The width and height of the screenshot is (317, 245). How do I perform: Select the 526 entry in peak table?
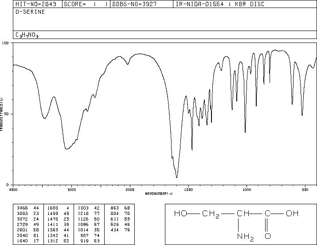[115, 224]
